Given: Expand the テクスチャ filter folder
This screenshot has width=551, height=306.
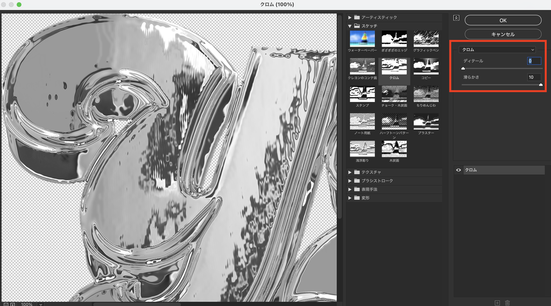Looking at the screenshot, I should pos(350,172).
